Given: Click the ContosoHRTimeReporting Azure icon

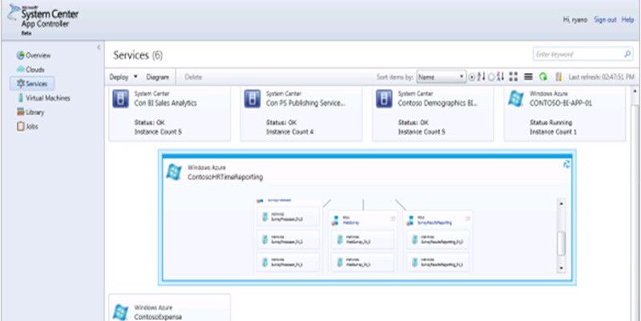Looking at the screenshot, I should tap(174, 172).
